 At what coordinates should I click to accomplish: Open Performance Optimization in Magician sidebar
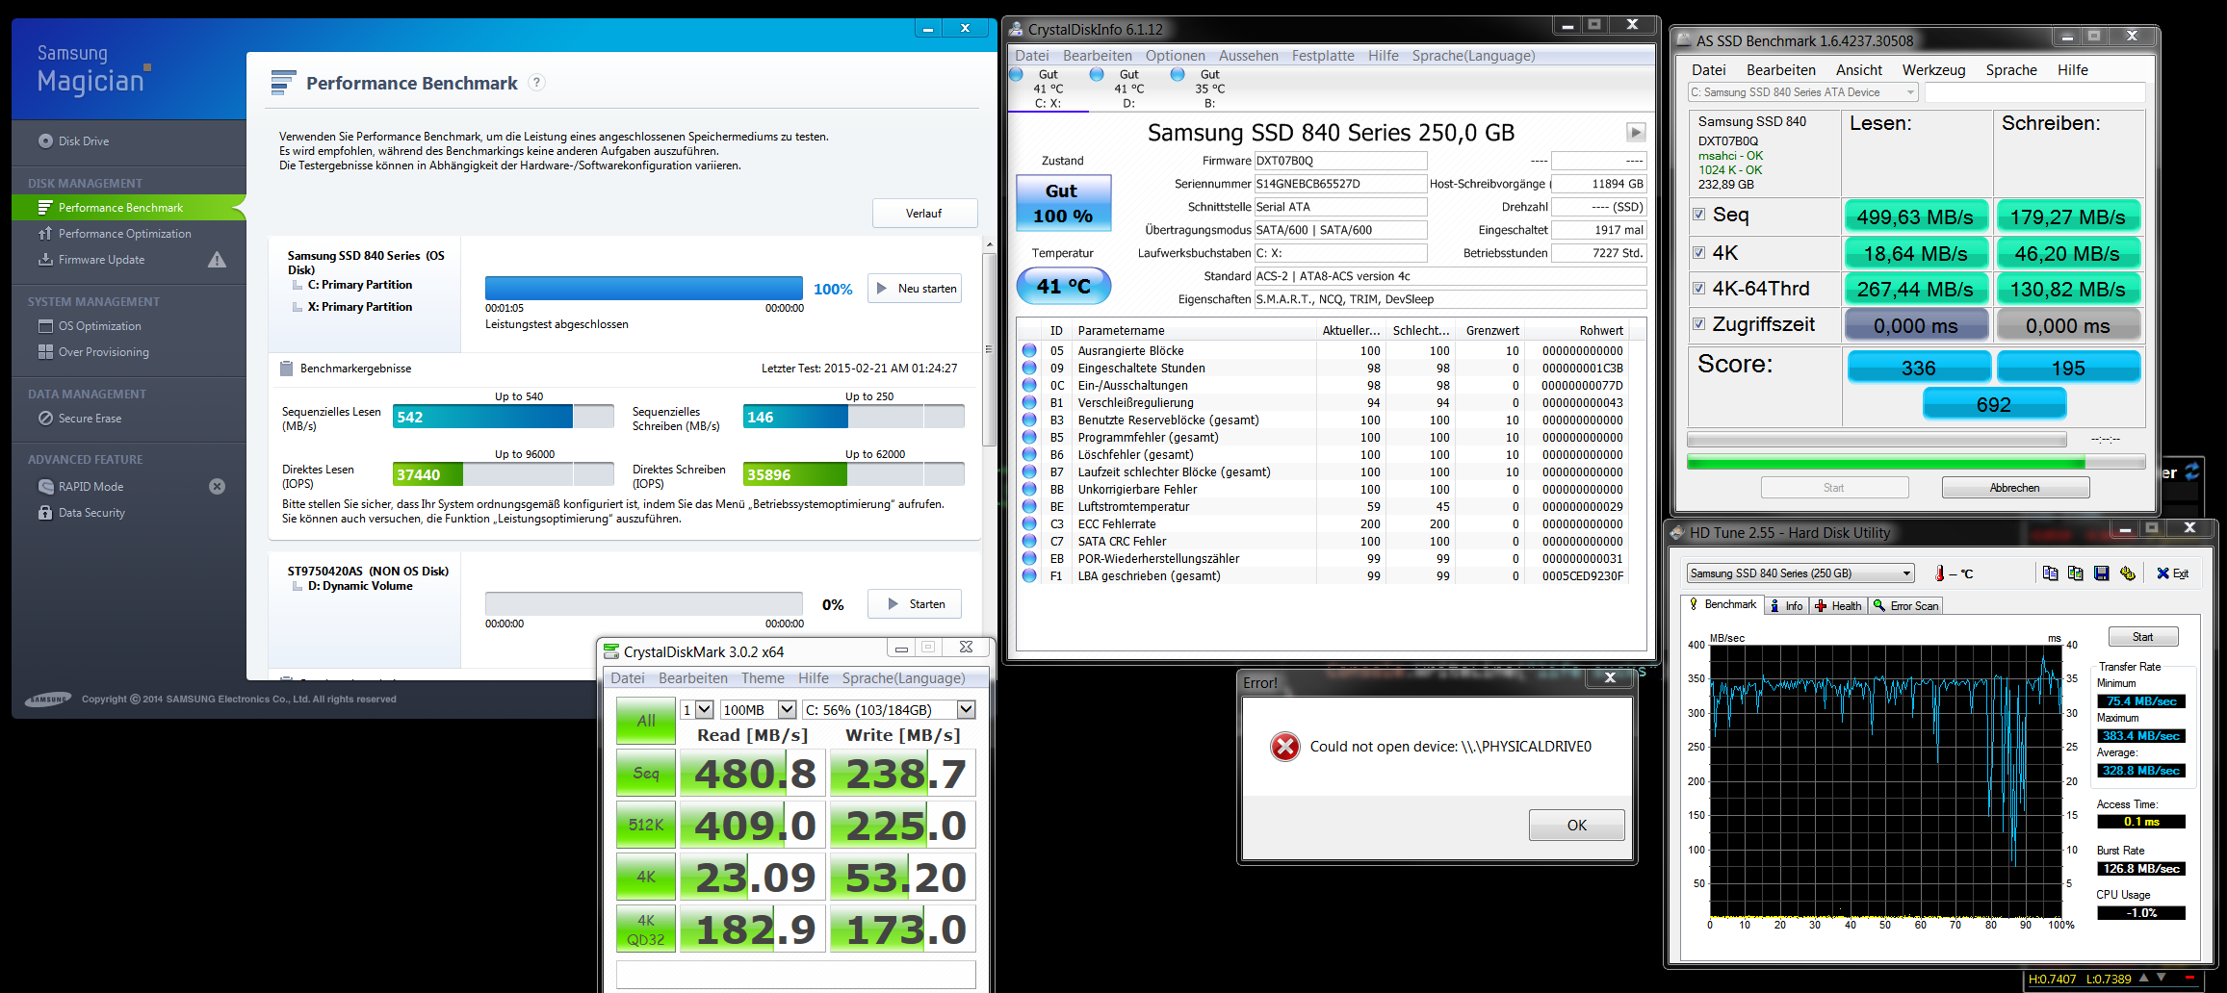pos(115,234)
